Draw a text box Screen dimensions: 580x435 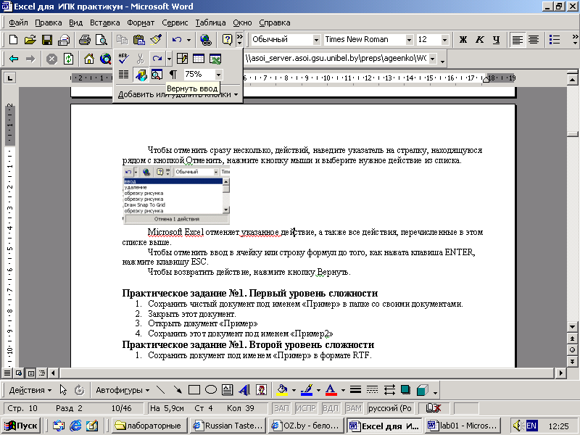click(x=227, y=390)
